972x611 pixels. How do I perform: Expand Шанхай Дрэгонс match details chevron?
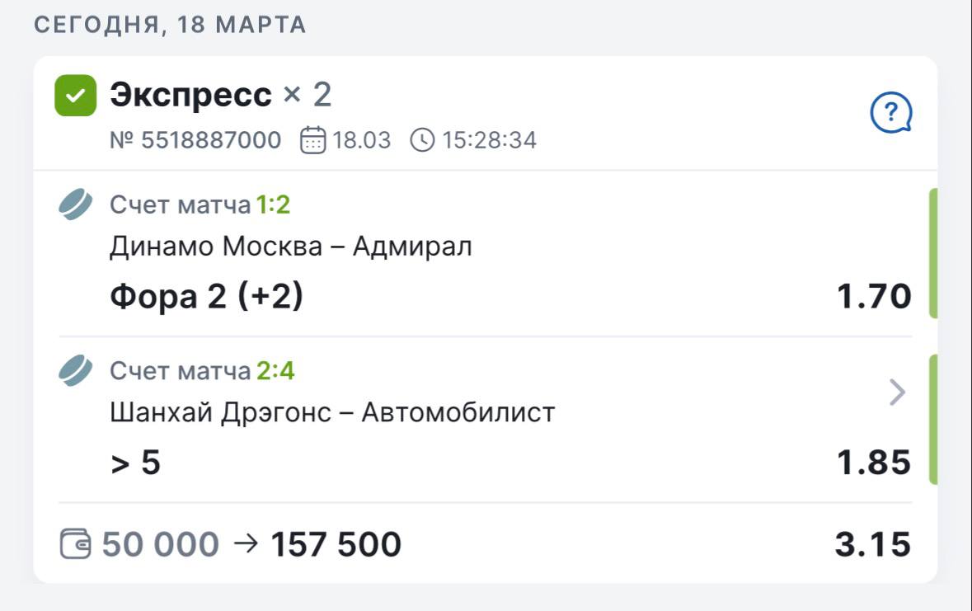(x=898, y=393)
